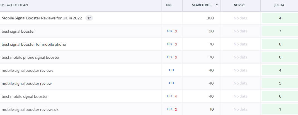Click green rank cell 7 for best signal booster
This screenshot has width=298, height=115.
(x=280, y=31)
